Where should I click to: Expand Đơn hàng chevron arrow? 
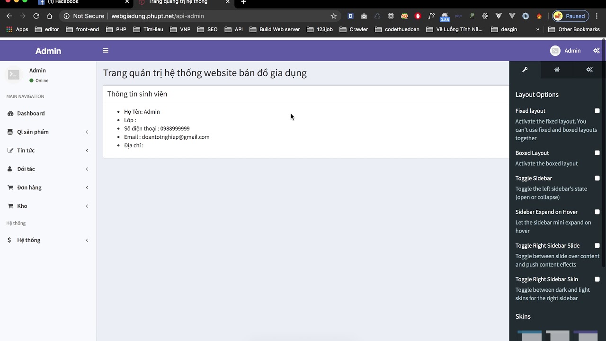click(x=87, y=188)
